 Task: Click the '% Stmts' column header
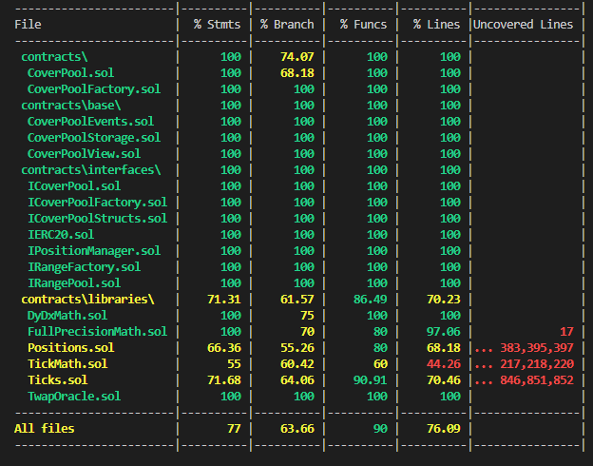pyautogui.click(x=217, y=24)
